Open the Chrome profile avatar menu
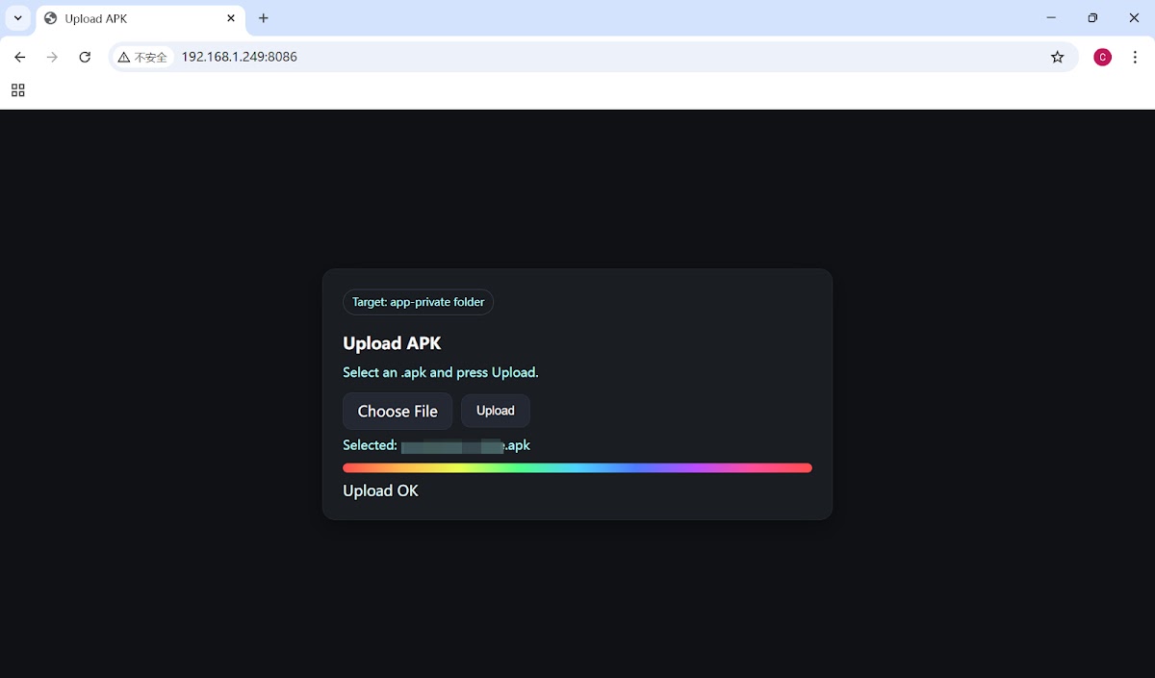Screen dimensions: 1155x678 (1102, 57)
